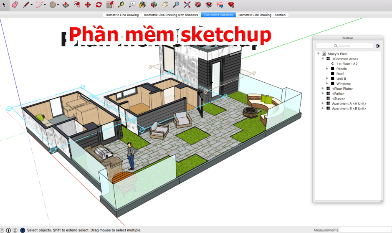Screen dimensions: 392x233
Task: Open Isometric Line Drawing with Shadows tab
Action: pos(171,15)
